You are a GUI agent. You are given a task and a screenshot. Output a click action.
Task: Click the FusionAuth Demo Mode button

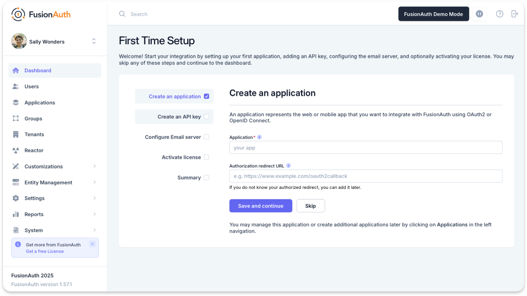click(x=433, y=14)
